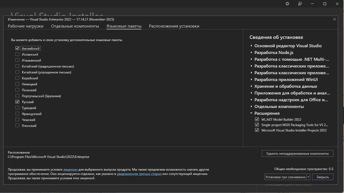Open install mode dropdown arrow
Viewport: 344px width, 193px height.
click(x=308, y=177)
